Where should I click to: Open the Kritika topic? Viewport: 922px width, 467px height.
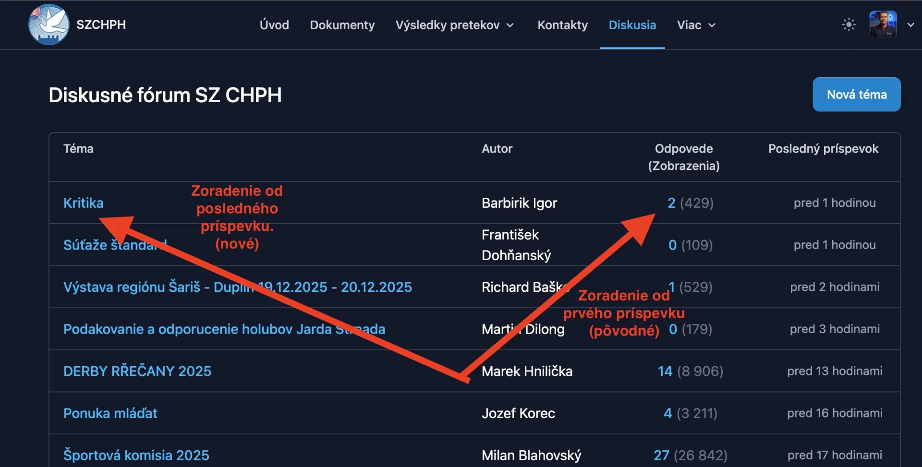84,203
